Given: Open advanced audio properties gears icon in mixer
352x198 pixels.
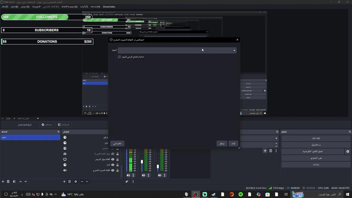Looking at the screenshot, I should coord(127,182).
